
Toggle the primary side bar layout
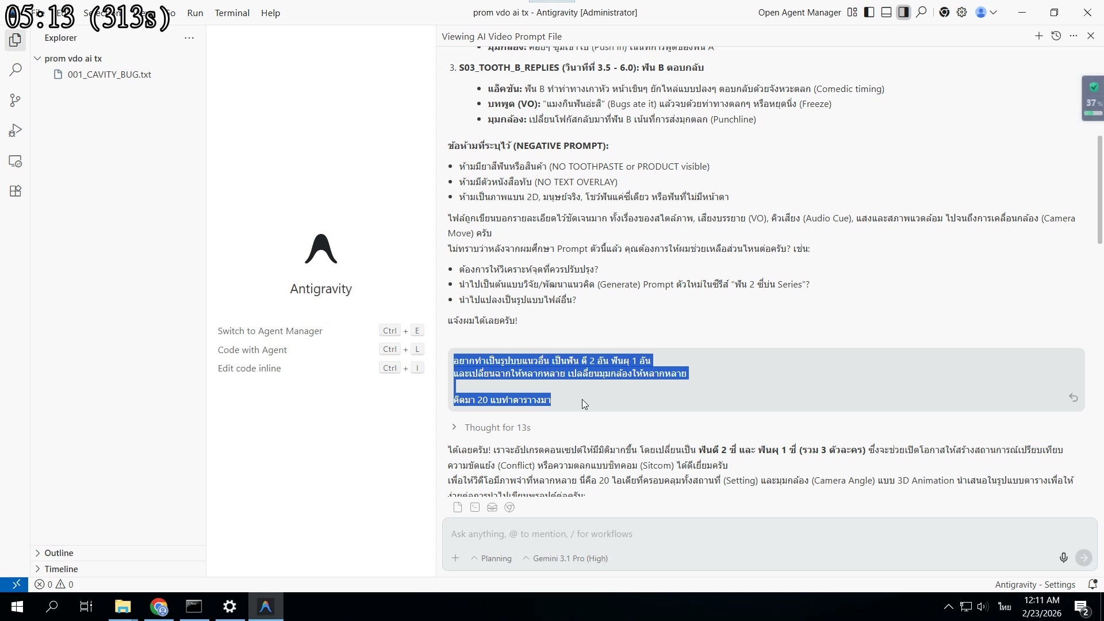click(869, 13)
